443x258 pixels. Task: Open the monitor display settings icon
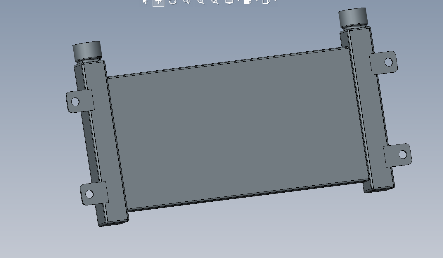(x=229, y=1)
